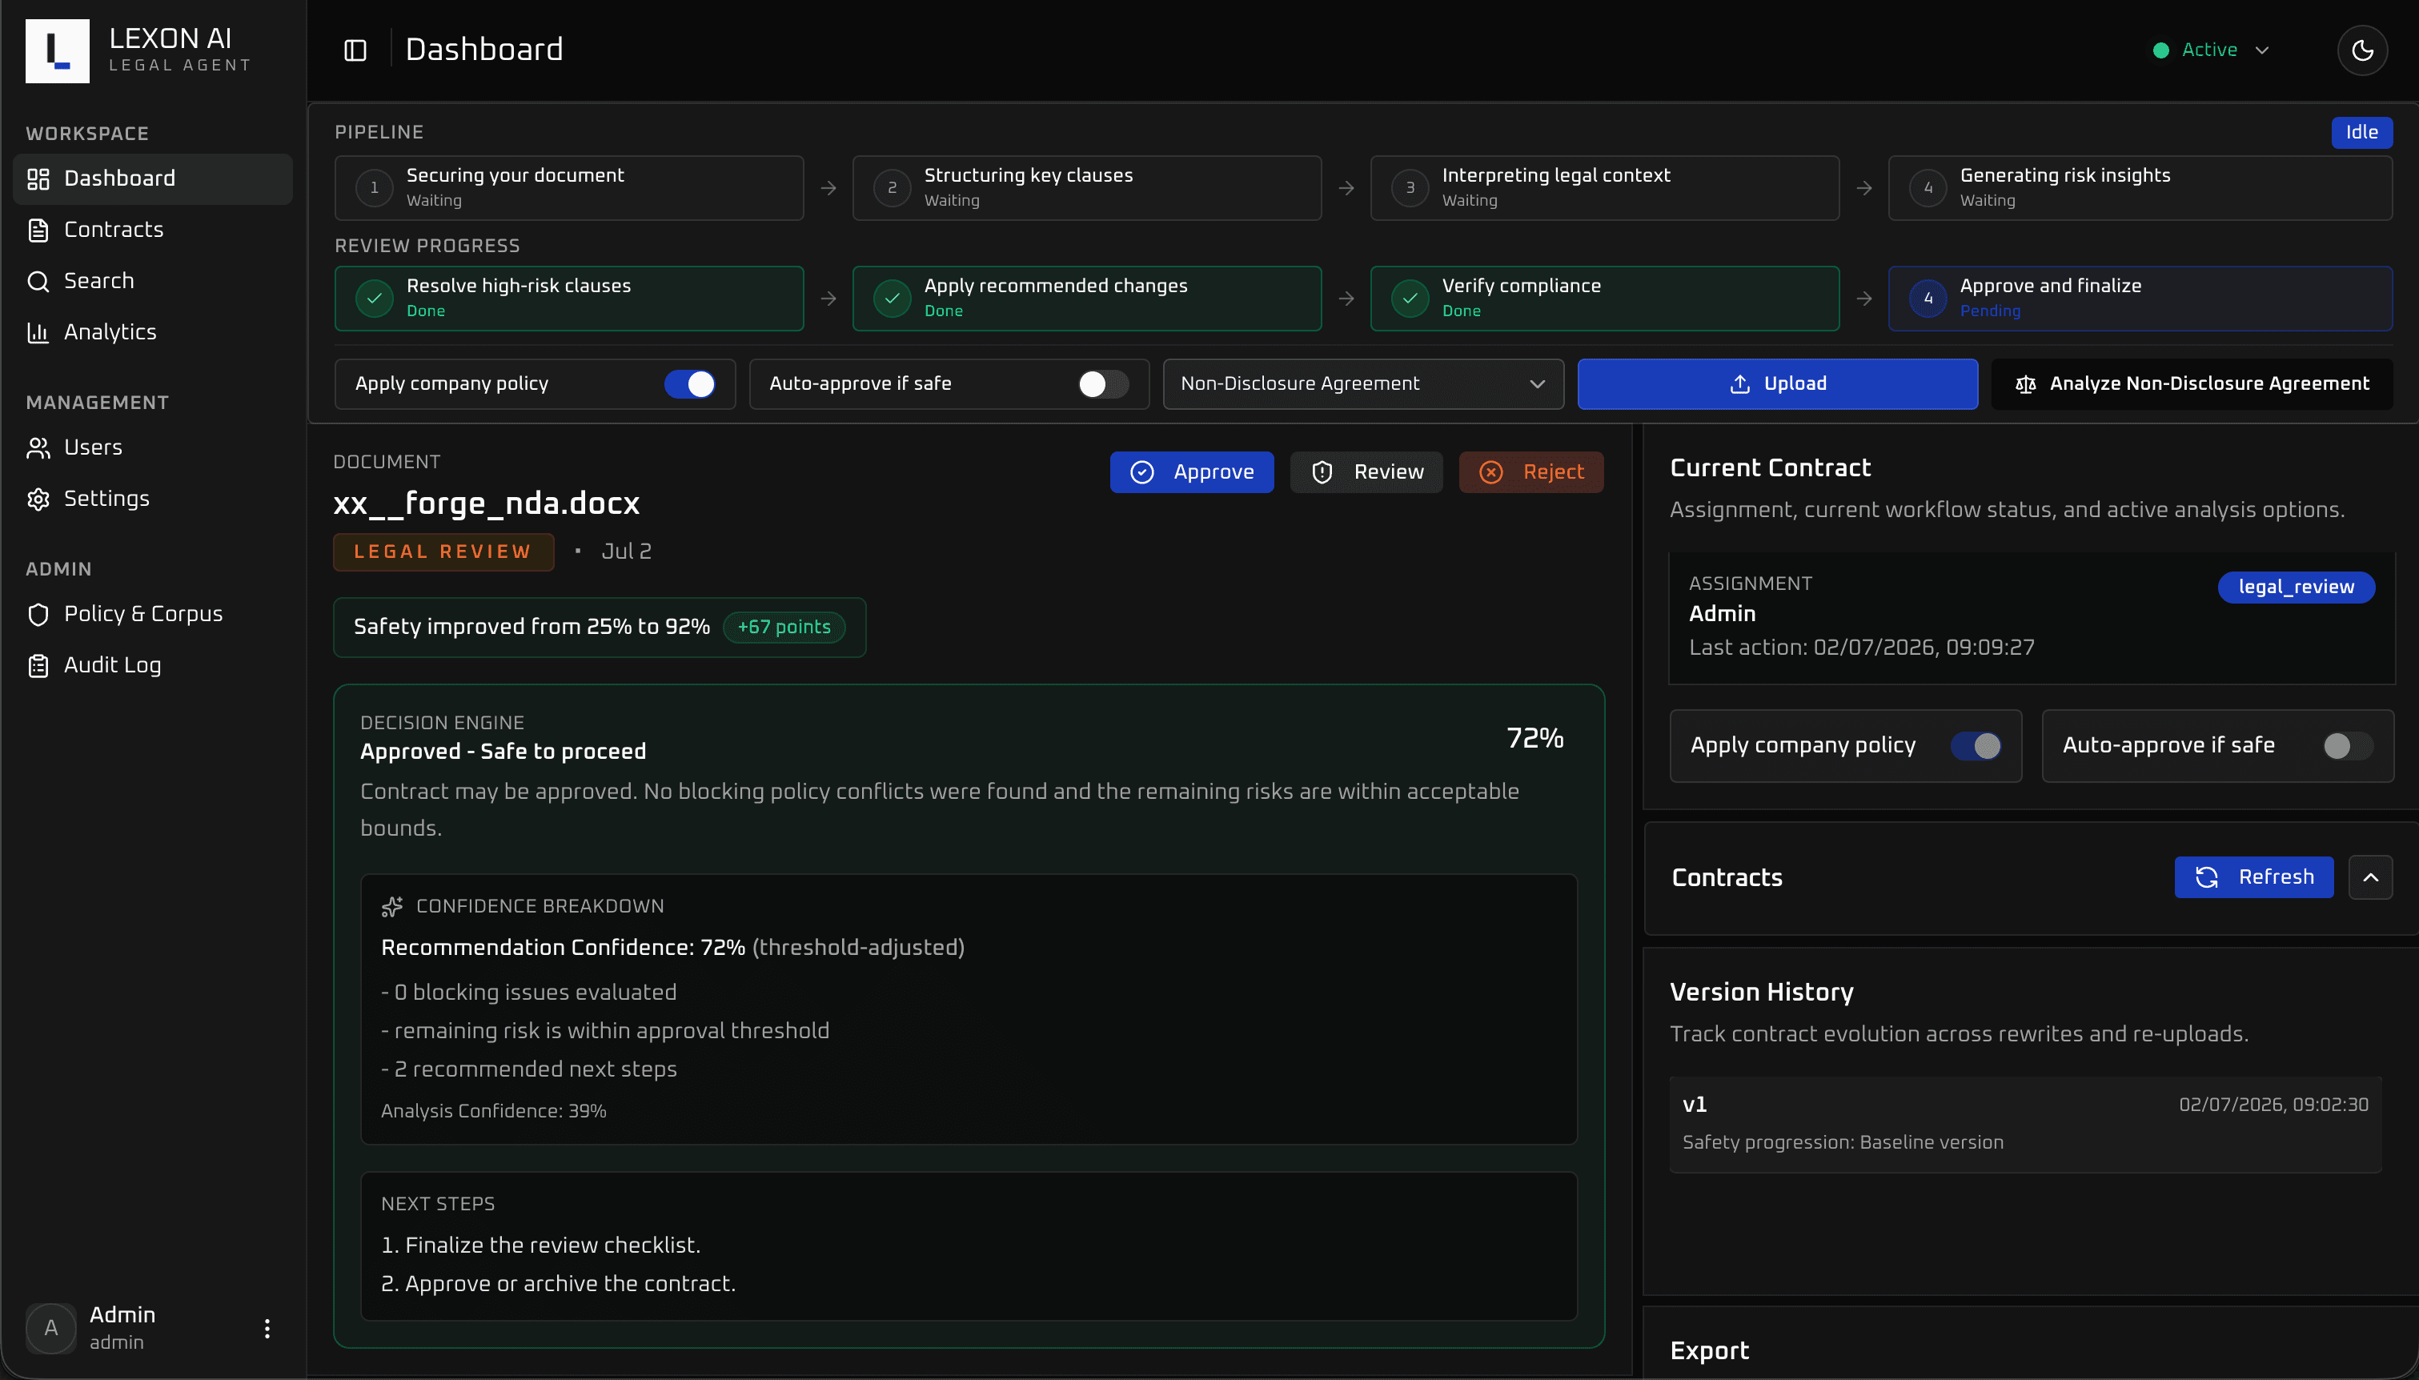The width and height of the screenshot is (2419, 1380).
Task: Open the Admin three-dot menu
Action: tap(267, 1328)
